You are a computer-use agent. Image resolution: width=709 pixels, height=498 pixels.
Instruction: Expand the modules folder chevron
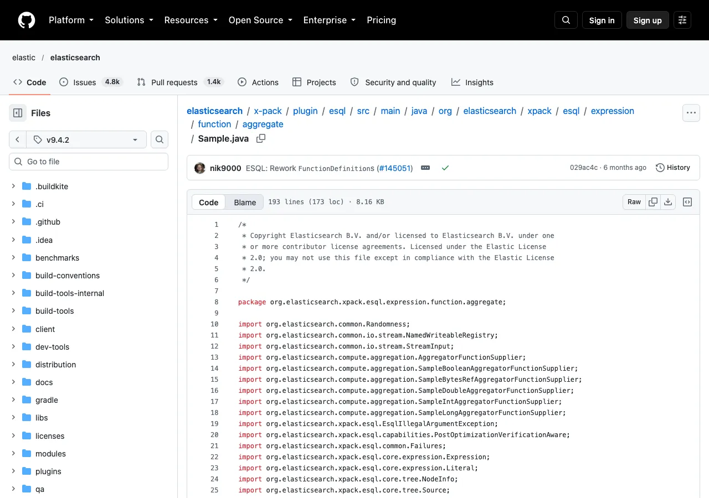pyautogui.click(x=14, y=453)
